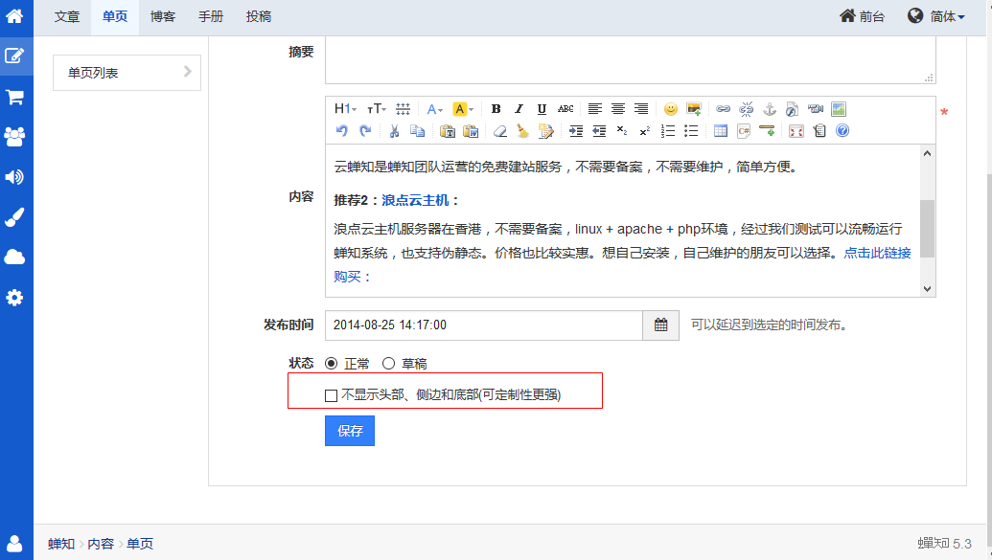Enable 不显示头部、侧边和底部 checkbox

coord(332,395)
